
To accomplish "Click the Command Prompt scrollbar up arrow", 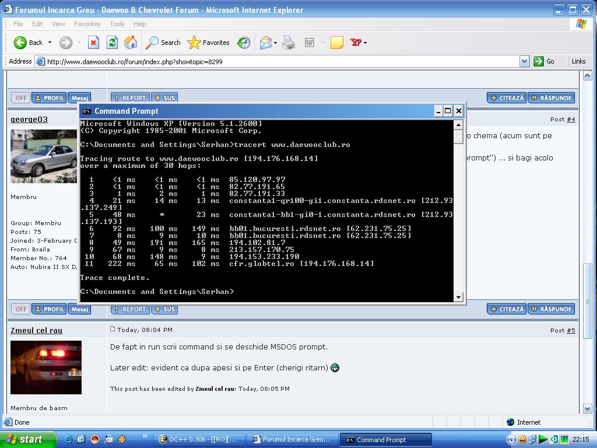I will pyautogui.click(x=458, y=125).
